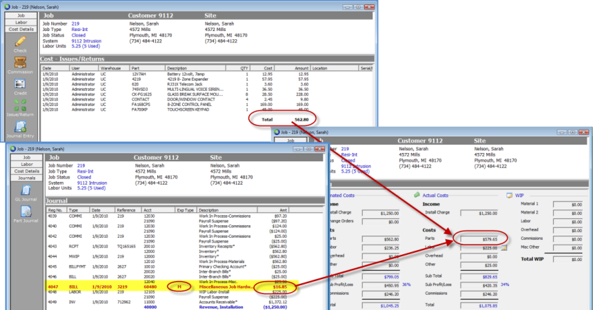Open the Journal Entry icon

(20, 128)
